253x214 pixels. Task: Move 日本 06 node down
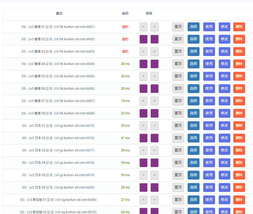[154, 187]
